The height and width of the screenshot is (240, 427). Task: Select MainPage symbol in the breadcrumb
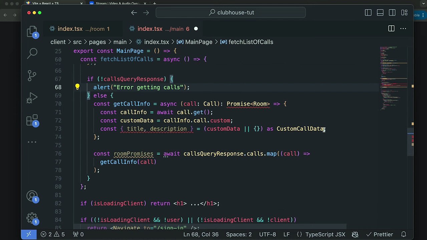[194, 42]
